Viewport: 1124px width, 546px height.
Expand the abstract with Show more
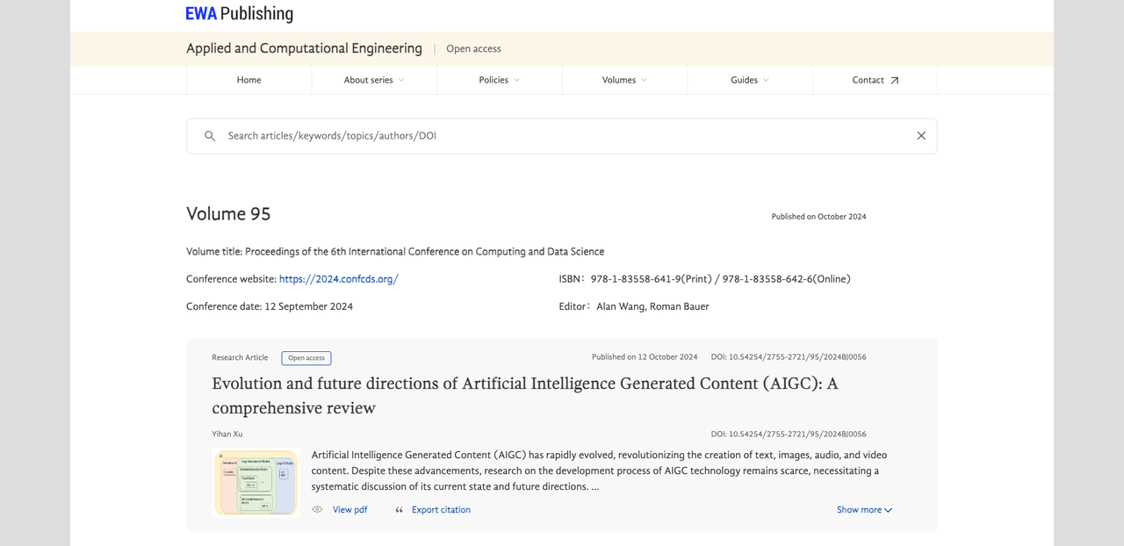864,510
